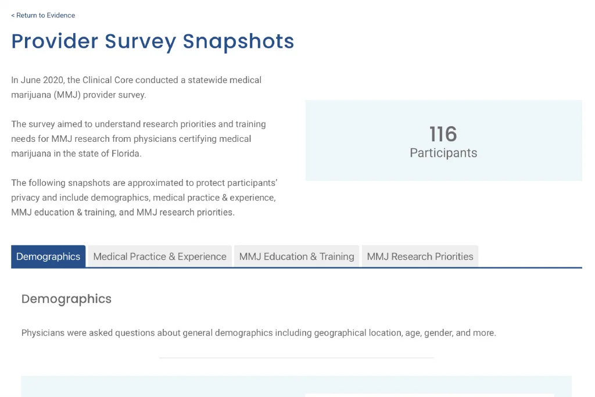
Task: Select the Demographics tab
Action: point(48,256)
